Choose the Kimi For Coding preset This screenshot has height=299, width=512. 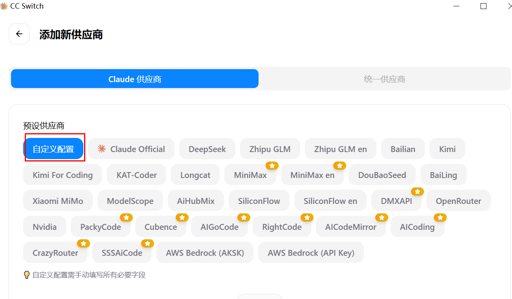click(63, 175)
